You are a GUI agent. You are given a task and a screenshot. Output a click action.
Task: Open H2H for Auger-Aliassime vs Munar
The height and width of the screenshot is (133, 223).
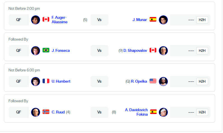202,20
